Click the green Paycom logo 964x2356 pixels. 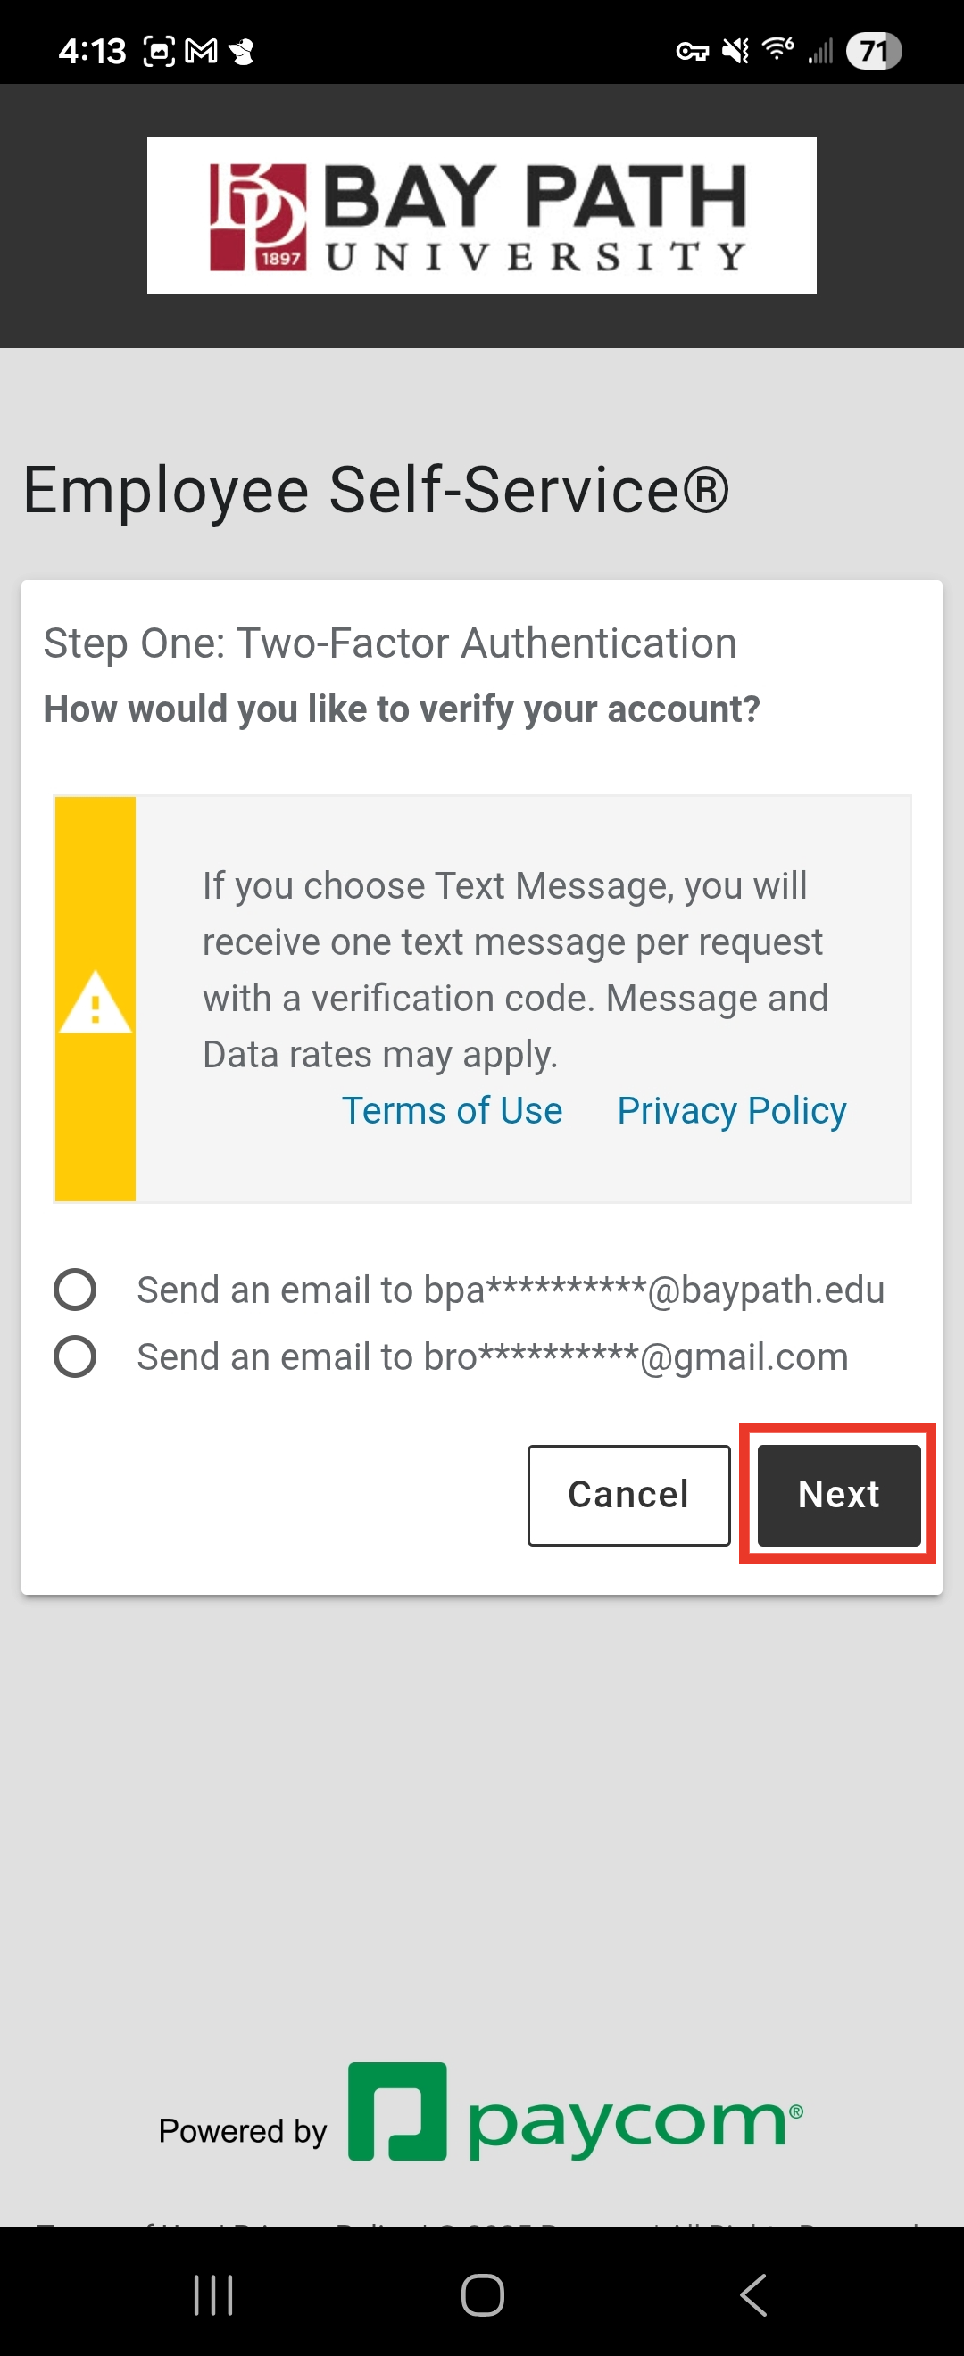[574, 2112]
